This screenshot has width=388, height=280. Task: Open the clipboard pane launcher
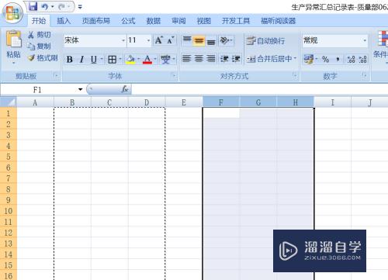(x=57, y=75)
